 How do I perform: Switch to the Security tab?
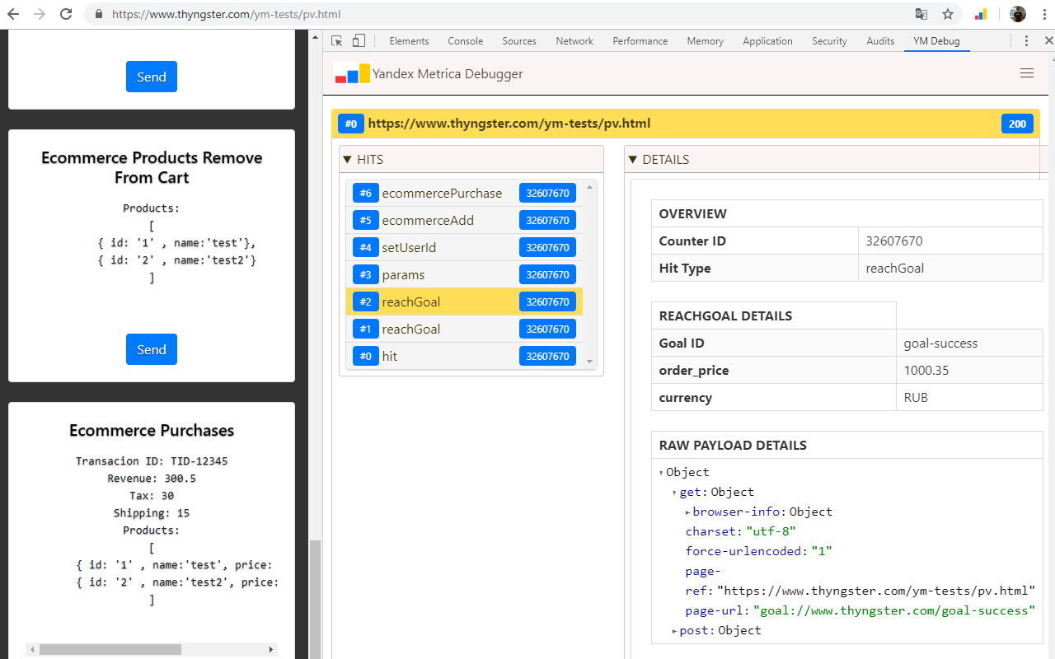(829, 40)
